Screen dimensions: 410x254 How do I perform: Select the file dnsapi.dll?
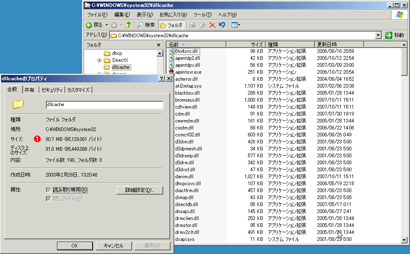coord(185,211)
